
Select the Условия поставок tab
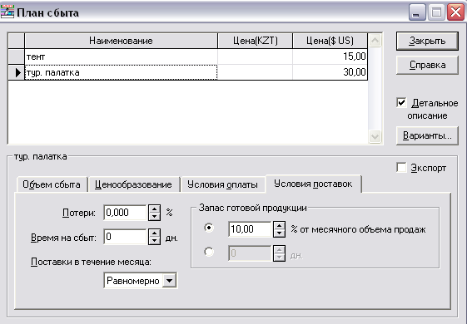point(313,184)
